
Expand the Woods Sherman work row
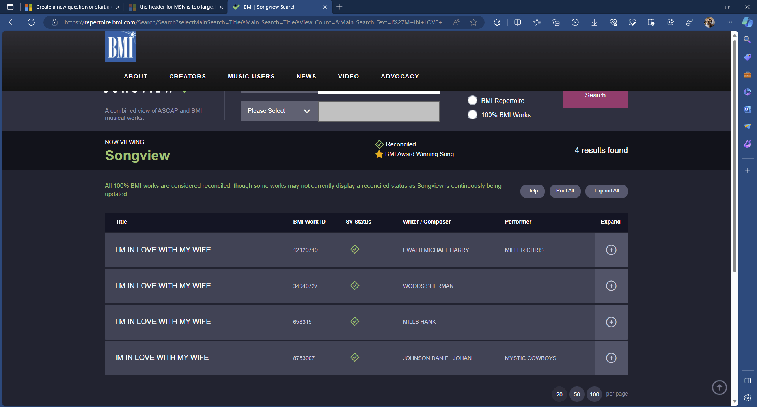611,286
